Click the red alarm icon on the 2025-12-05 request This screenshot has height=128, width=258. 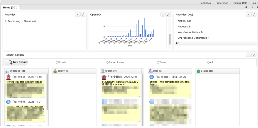pyautogui.click(x=8, y=77)
